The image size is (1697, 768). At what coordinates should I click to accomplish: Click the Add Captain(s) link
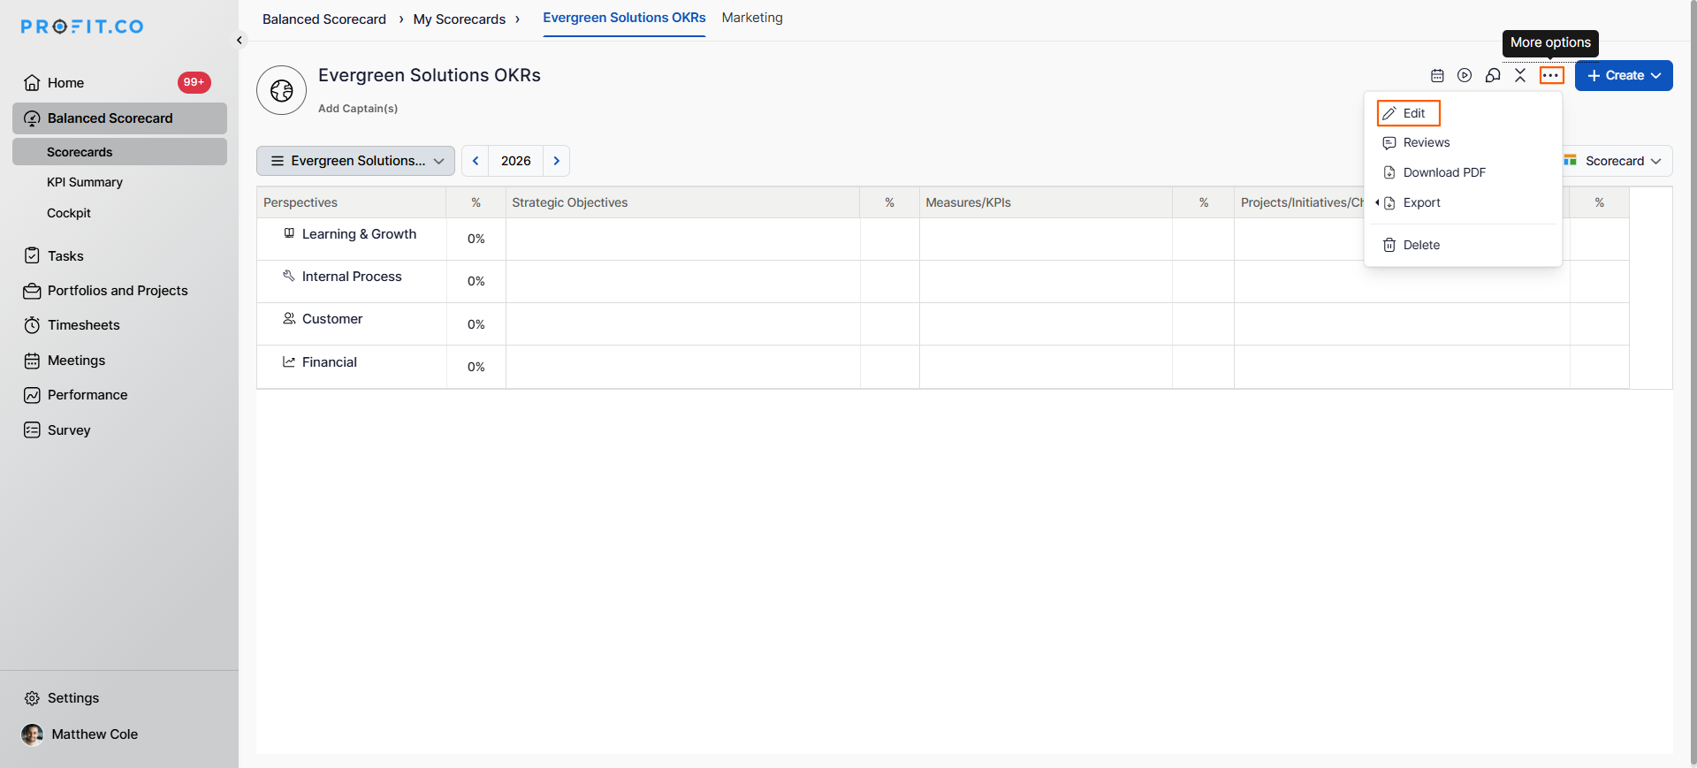(358, 109)
